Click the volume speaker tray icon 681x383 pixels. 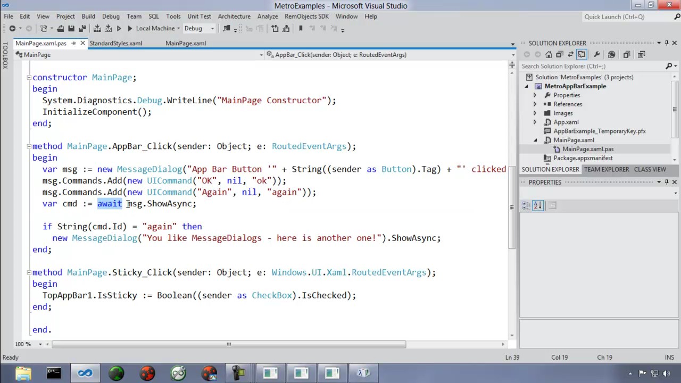pos(666,373)
